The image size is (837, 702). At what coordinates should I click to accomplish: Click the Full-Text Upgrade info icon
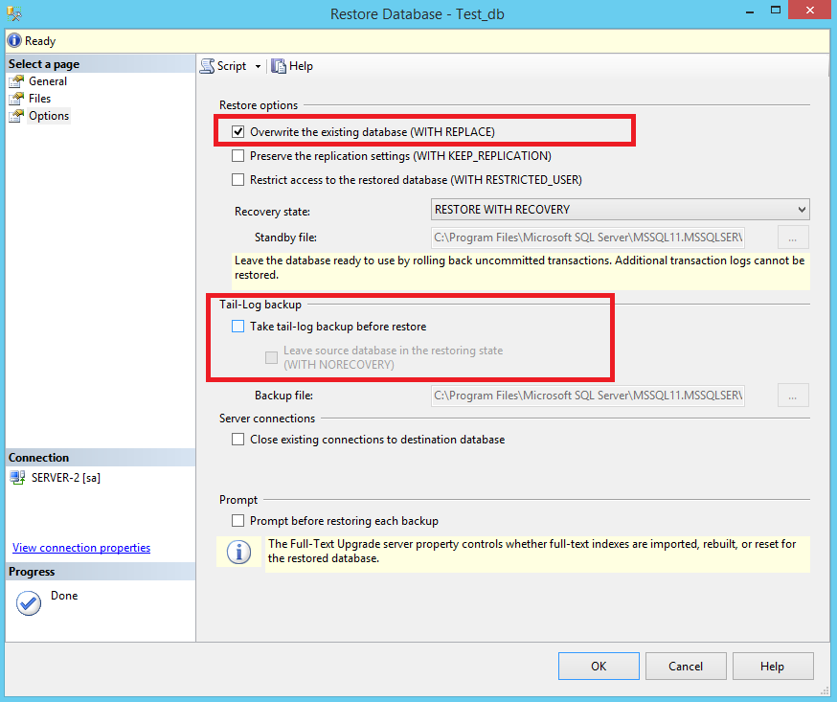[x=238, y=553]
